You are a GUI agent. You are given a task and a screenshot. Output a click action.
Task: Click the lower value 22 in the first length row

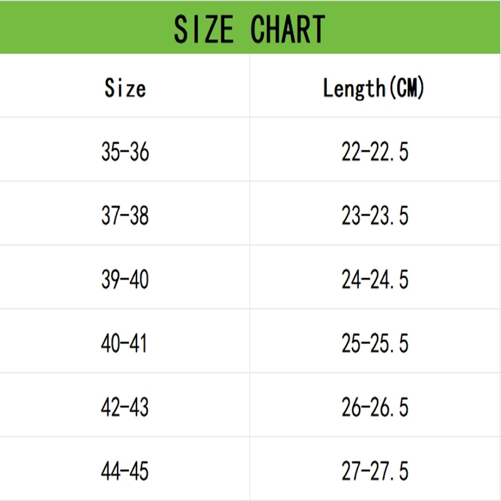pyautogui.click(x=351, y=152)
